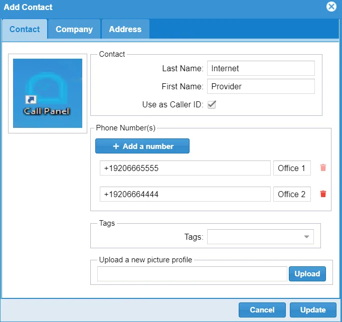Click the Office 1 label field
342x322 pixels.
tap(292, 168)
